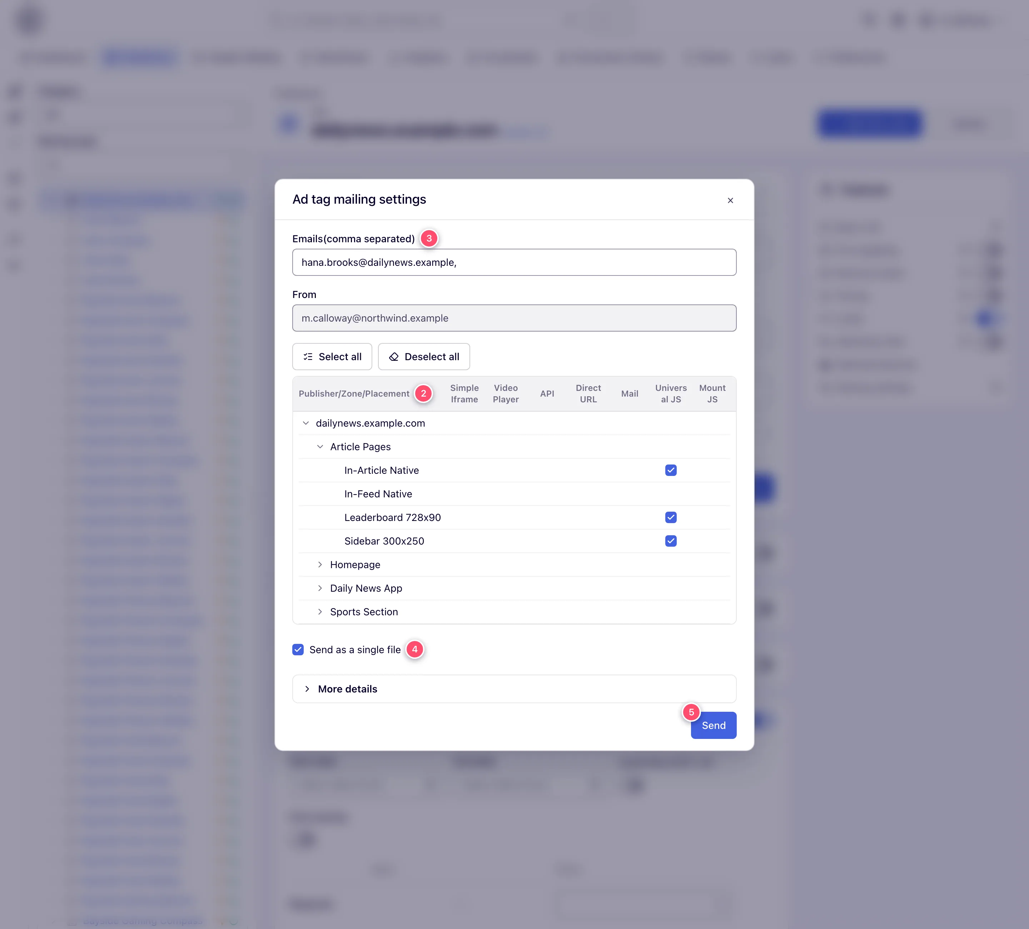The width and height of the screenshot is (1029, 929).
Task: Collapse the Article Pages zone
Action: (x=320, y=447)
